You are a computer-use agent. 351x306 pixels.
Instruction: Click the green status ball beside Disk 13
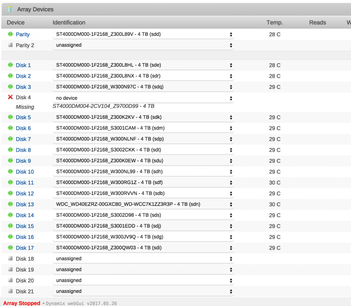(x=10, y=204)
